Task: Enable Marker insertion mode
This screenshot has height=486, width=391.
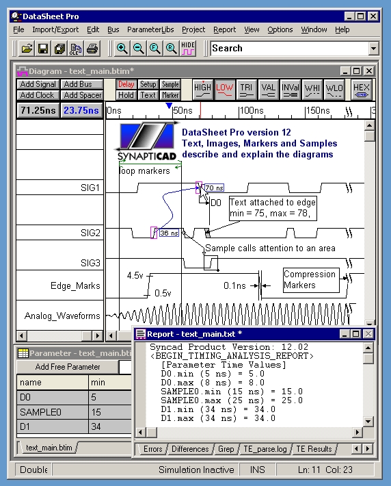Action: (x=170, y=95)
